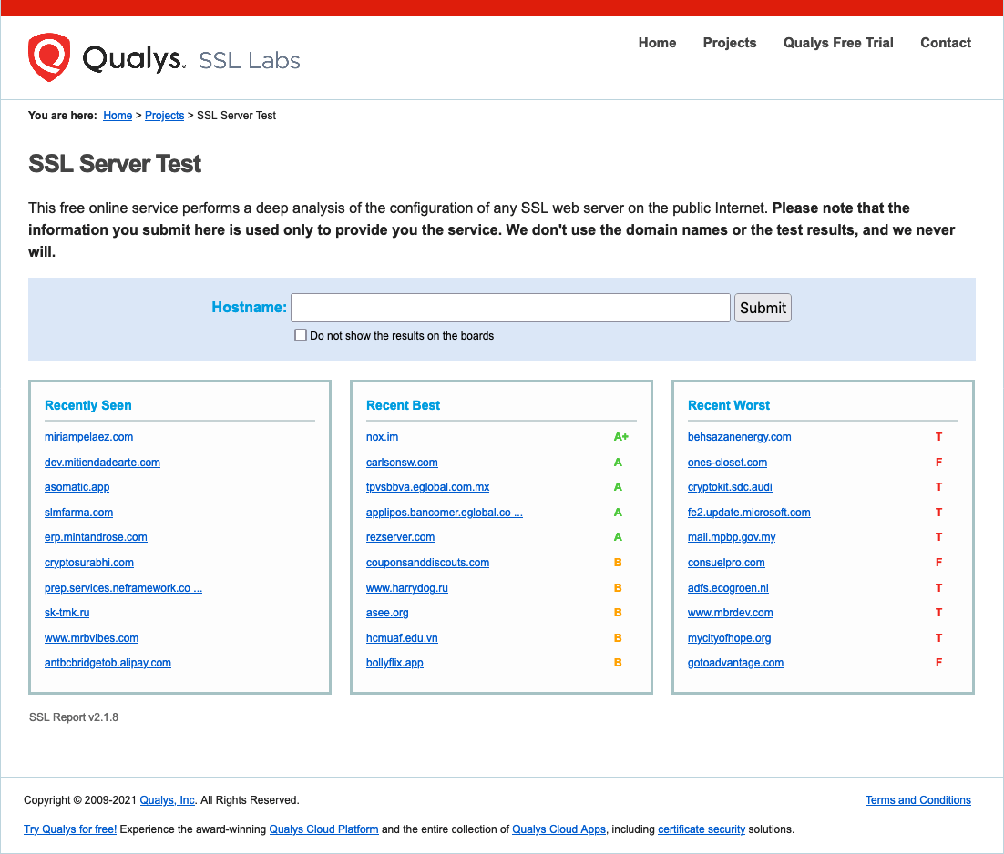Open the Contact navigation item

click(x=945, y=43)
